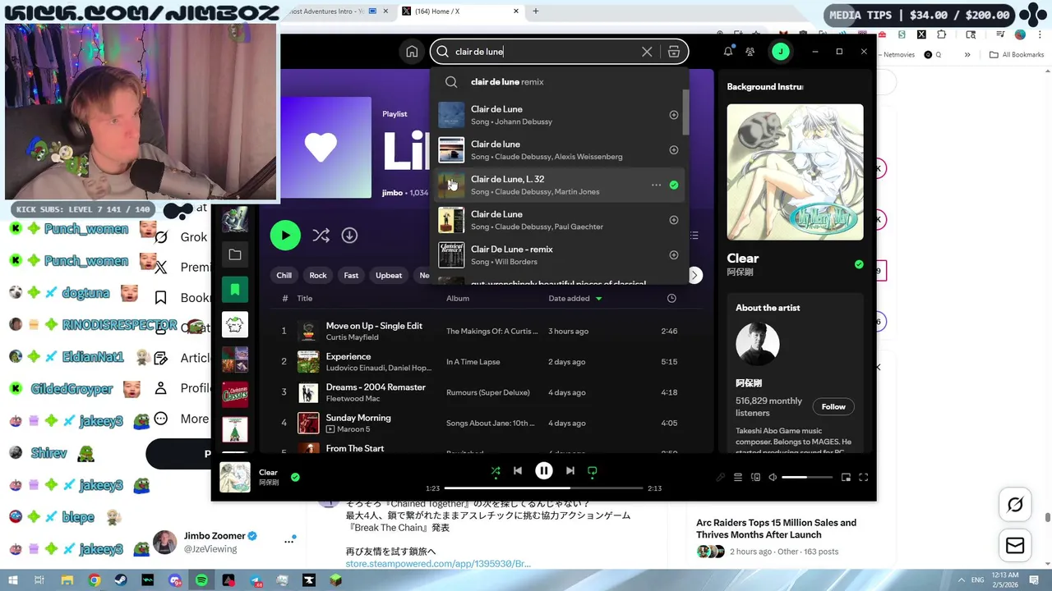
Task: Play Clair de Lune, L. 32 from its cover
Action: [451, 186]
